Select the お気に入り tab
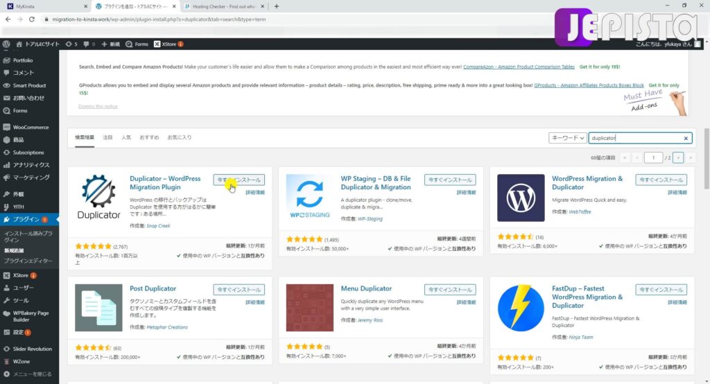 tap(180, 137)
